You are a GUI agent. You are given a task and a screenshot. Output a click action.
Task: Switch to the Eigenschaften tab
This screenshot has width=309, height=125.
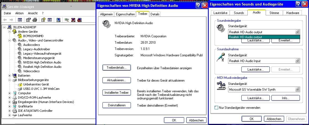[125, 14]
